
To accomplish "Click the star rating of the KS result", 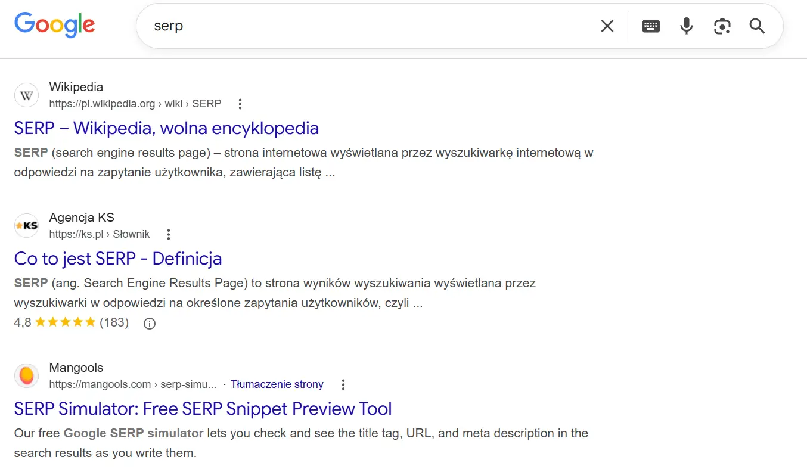I will (x=66, y=322).
